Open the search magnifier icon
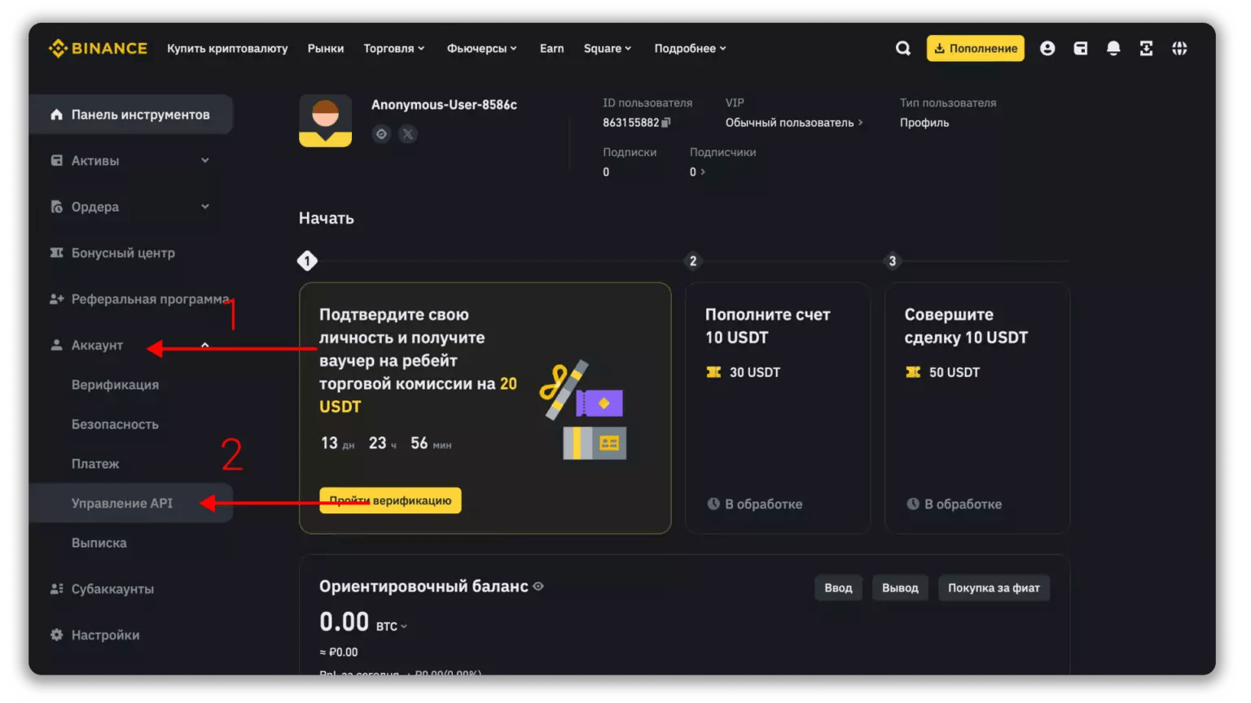The height and width of the screenshot is (703, 1251). pyautogui.click(x=903, y=48)
